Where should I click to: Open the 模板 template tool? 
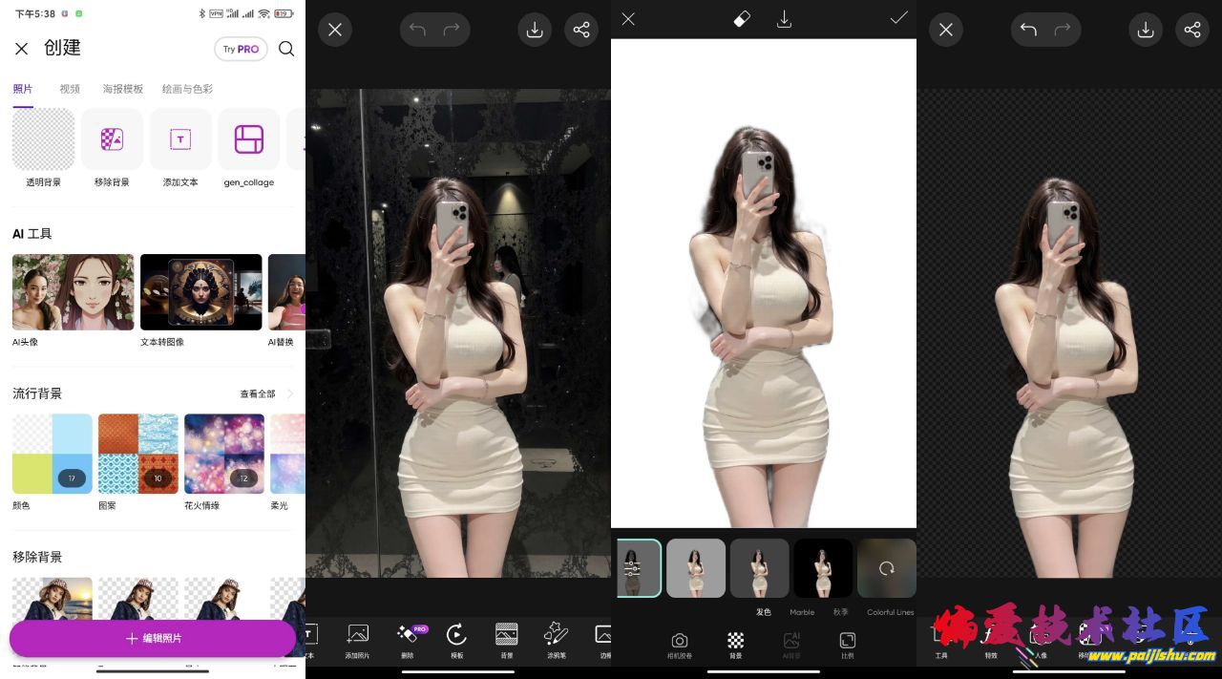click(456, 634)
